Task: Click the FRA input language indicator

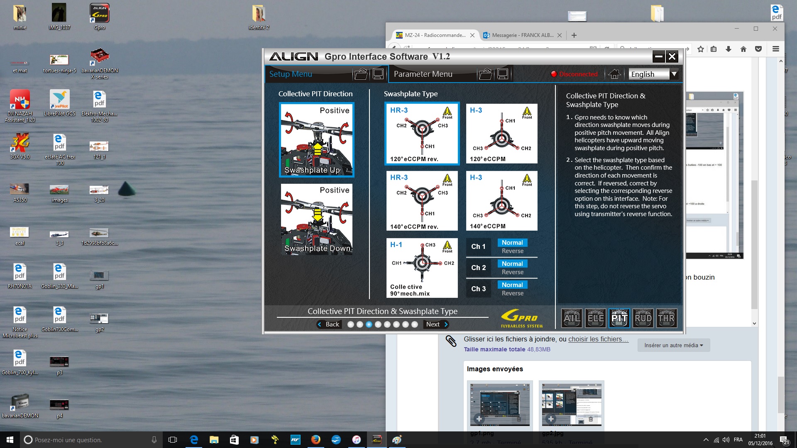Action: tap(738, 440)
